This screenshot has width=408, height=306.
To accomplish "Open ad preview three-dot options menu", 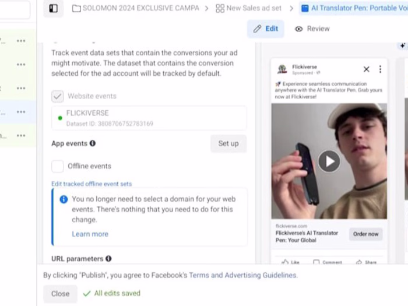I will pos(380,69).
